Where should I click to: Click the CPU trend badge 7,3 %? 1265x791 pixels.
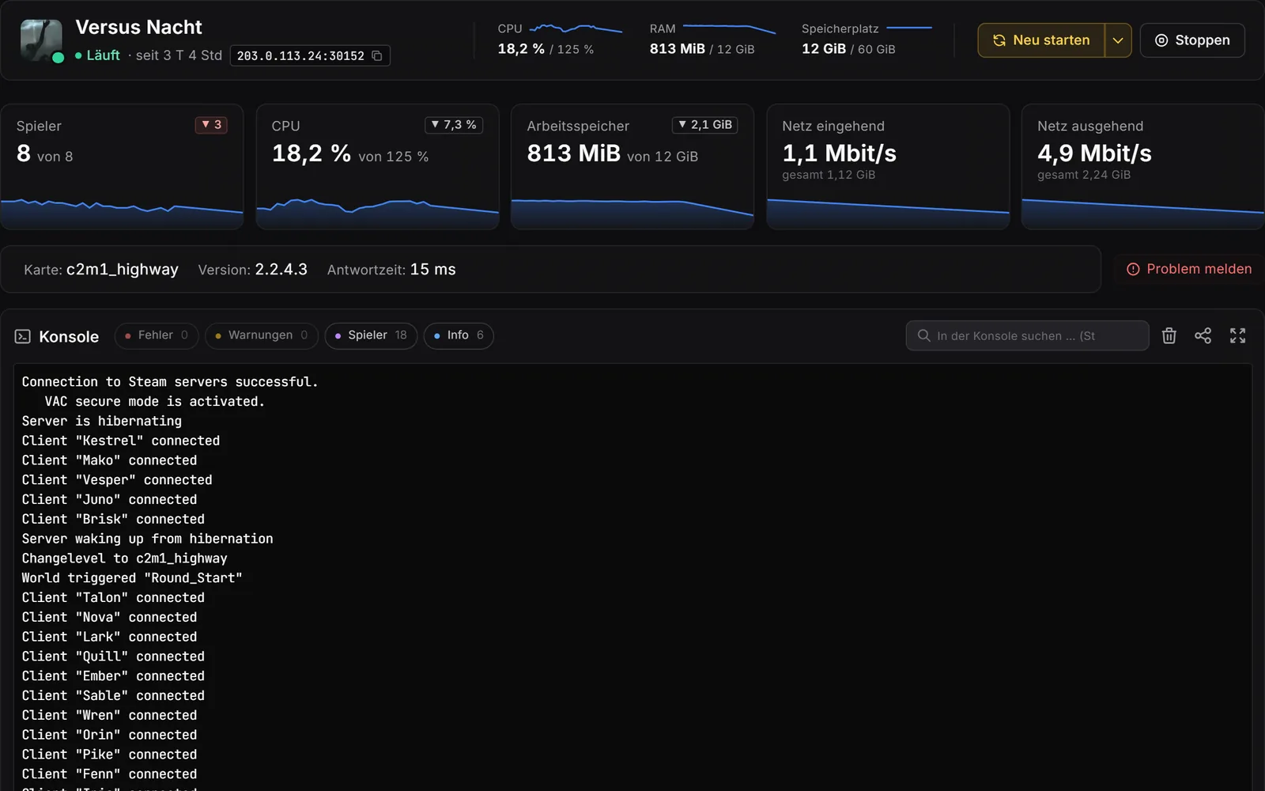pos(454,125)
